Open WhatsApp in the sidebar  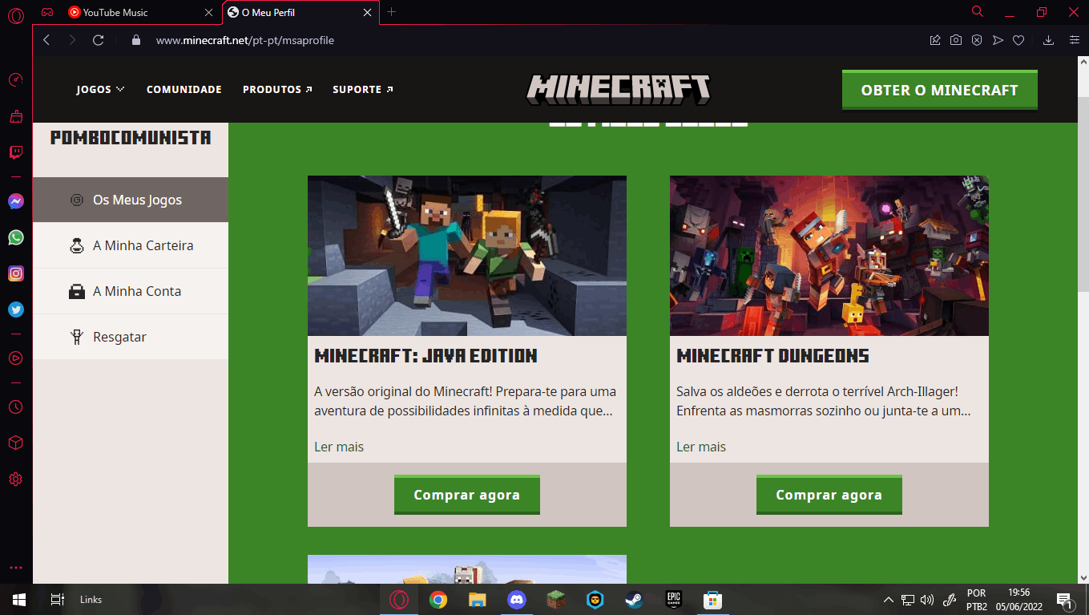(x=15, y=237)
